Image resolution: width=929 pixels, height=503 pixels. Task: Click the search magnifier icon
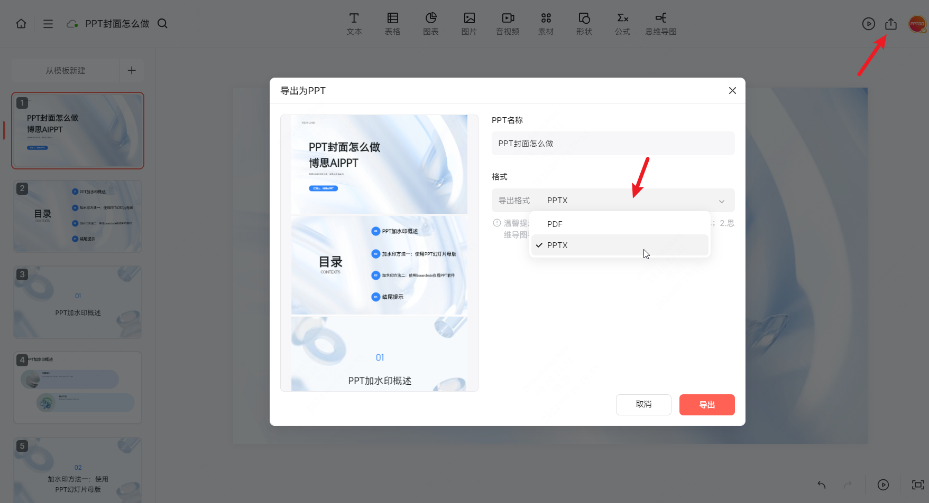pos(162,24)
